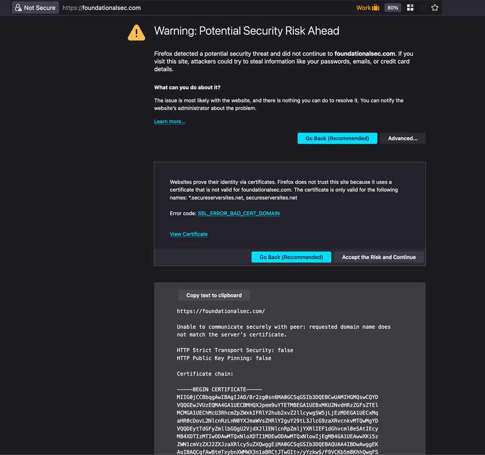Click the Not Secure lock icon
Viewport: 485px width, 455px height.
click(x=18, y=8)
